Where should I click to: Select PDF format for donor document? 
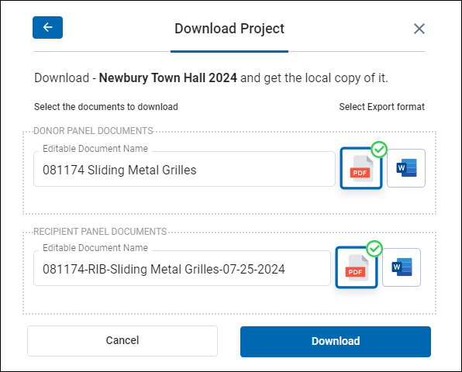(x=361, y=168)
